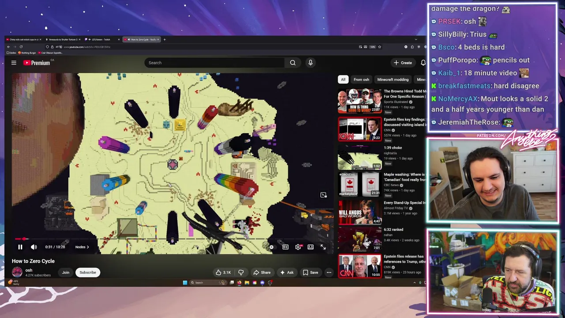Open the Windows Start button
The height and width of the screenshot is (318, 565).
(185, 283)
